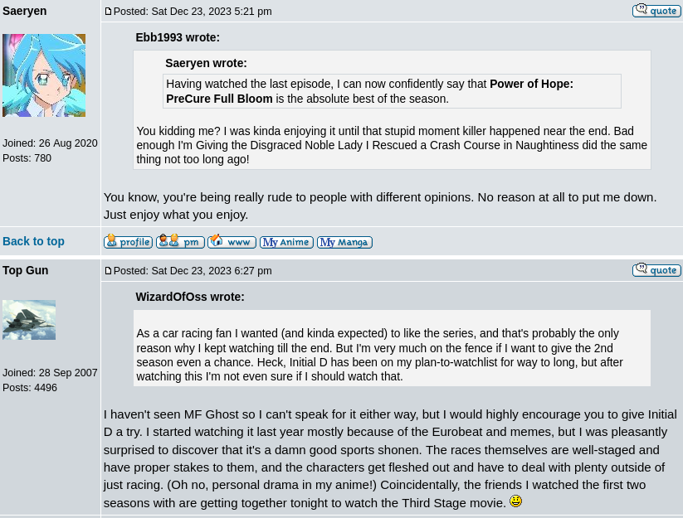
Task: Click post icon beside Dec 23 5:21 pm
Action: coord(108,12)
